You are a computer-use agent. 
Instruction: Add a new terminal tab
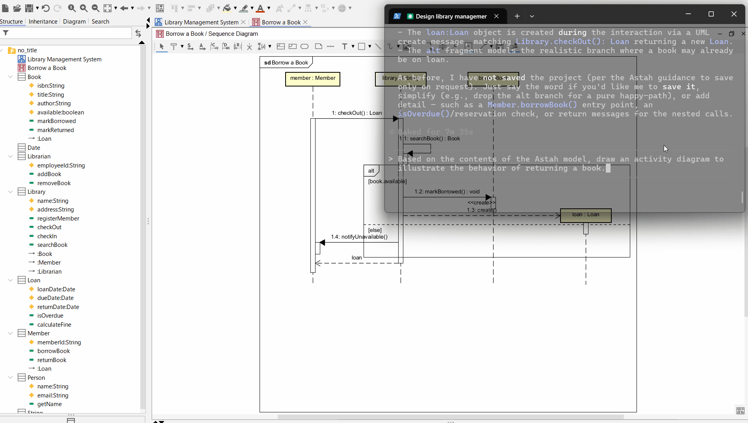[517, 16]
